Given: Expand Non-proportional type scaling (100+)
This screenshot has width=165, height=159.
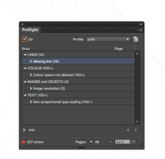Looking at the screenshot, I should 31,102.
